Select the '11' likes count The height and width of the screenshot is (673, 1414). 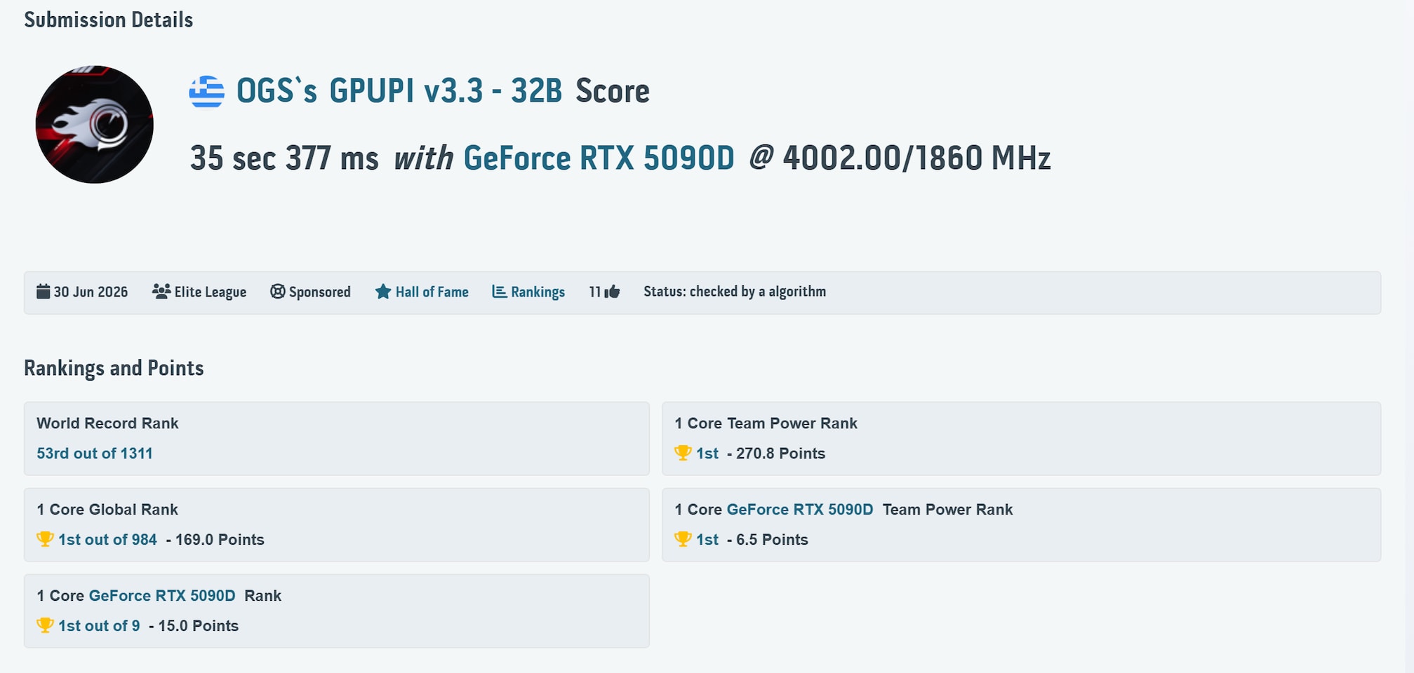[x=595, y=292]
